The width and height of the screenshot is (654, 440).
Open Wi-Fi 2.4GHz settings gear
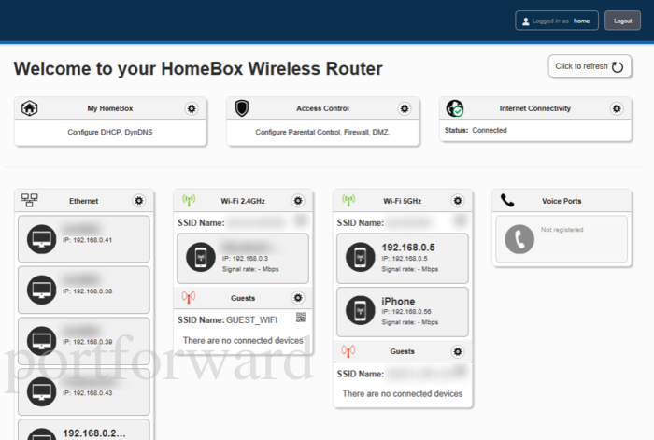[x=298, y=200]
